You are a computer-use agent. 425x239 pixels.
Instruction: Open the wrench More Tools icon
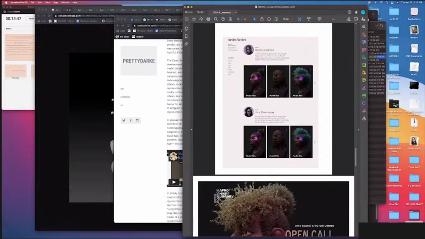(x=364, y=118)
